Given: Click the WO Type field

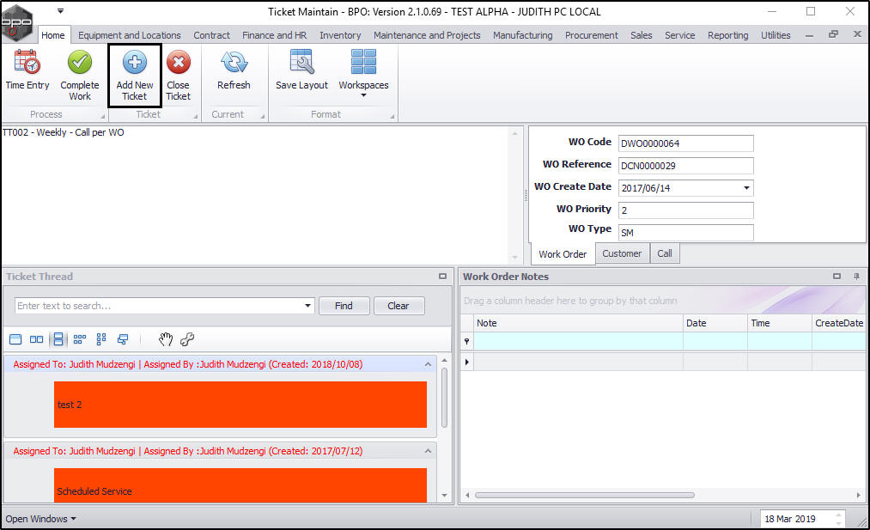Looking at the screenshot, I should (686, 233).
